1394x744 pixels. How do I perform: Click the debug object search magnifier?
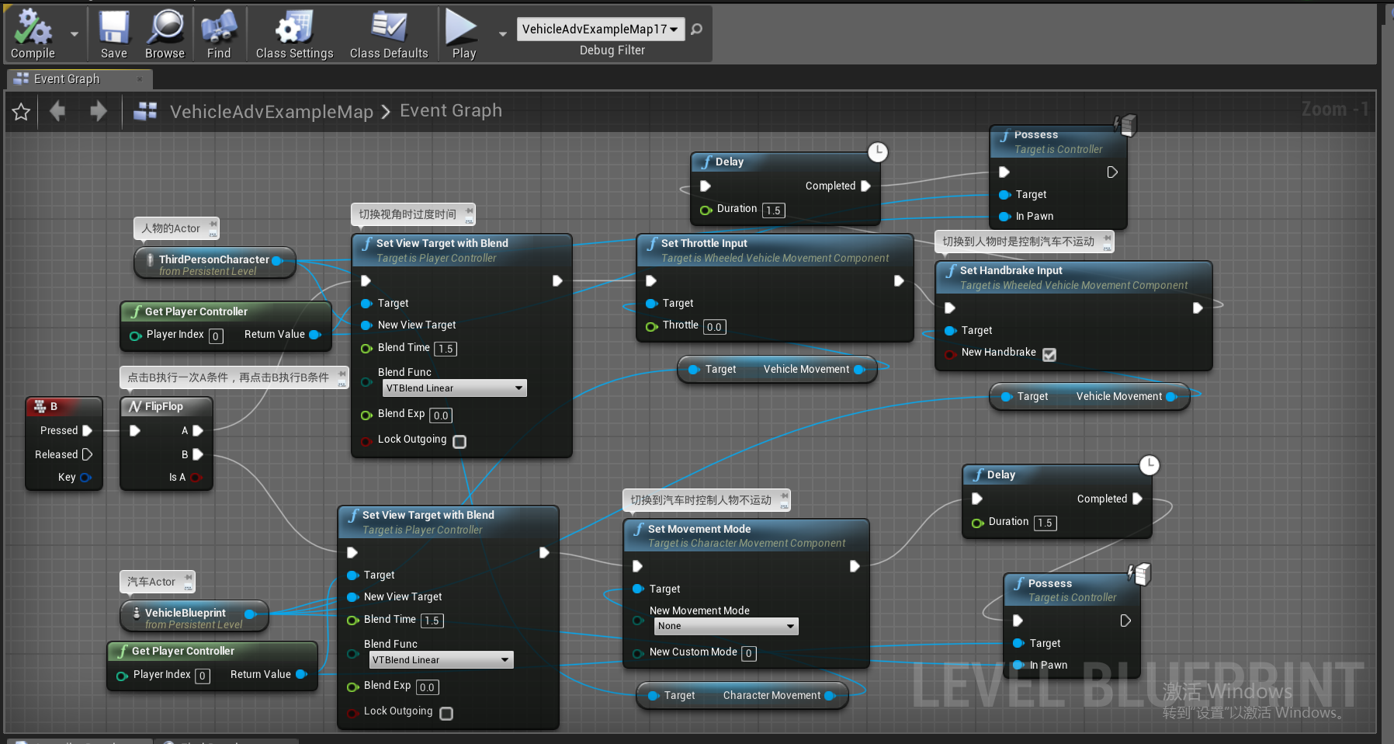point(696,29)
